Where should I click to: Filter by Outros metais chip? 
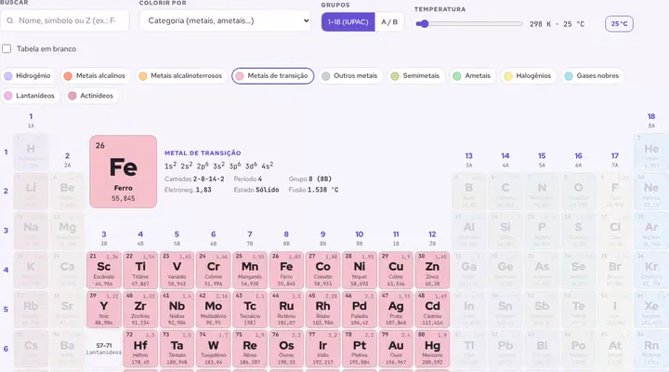point(350,76)
